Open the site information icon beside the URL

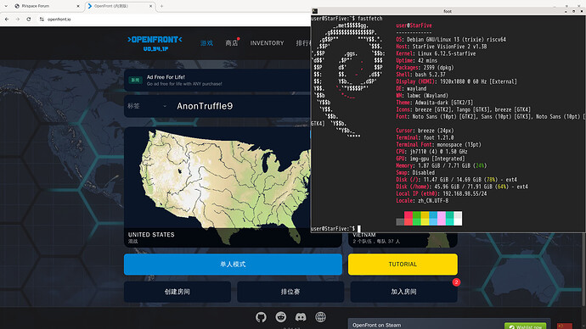pos(42,19)
